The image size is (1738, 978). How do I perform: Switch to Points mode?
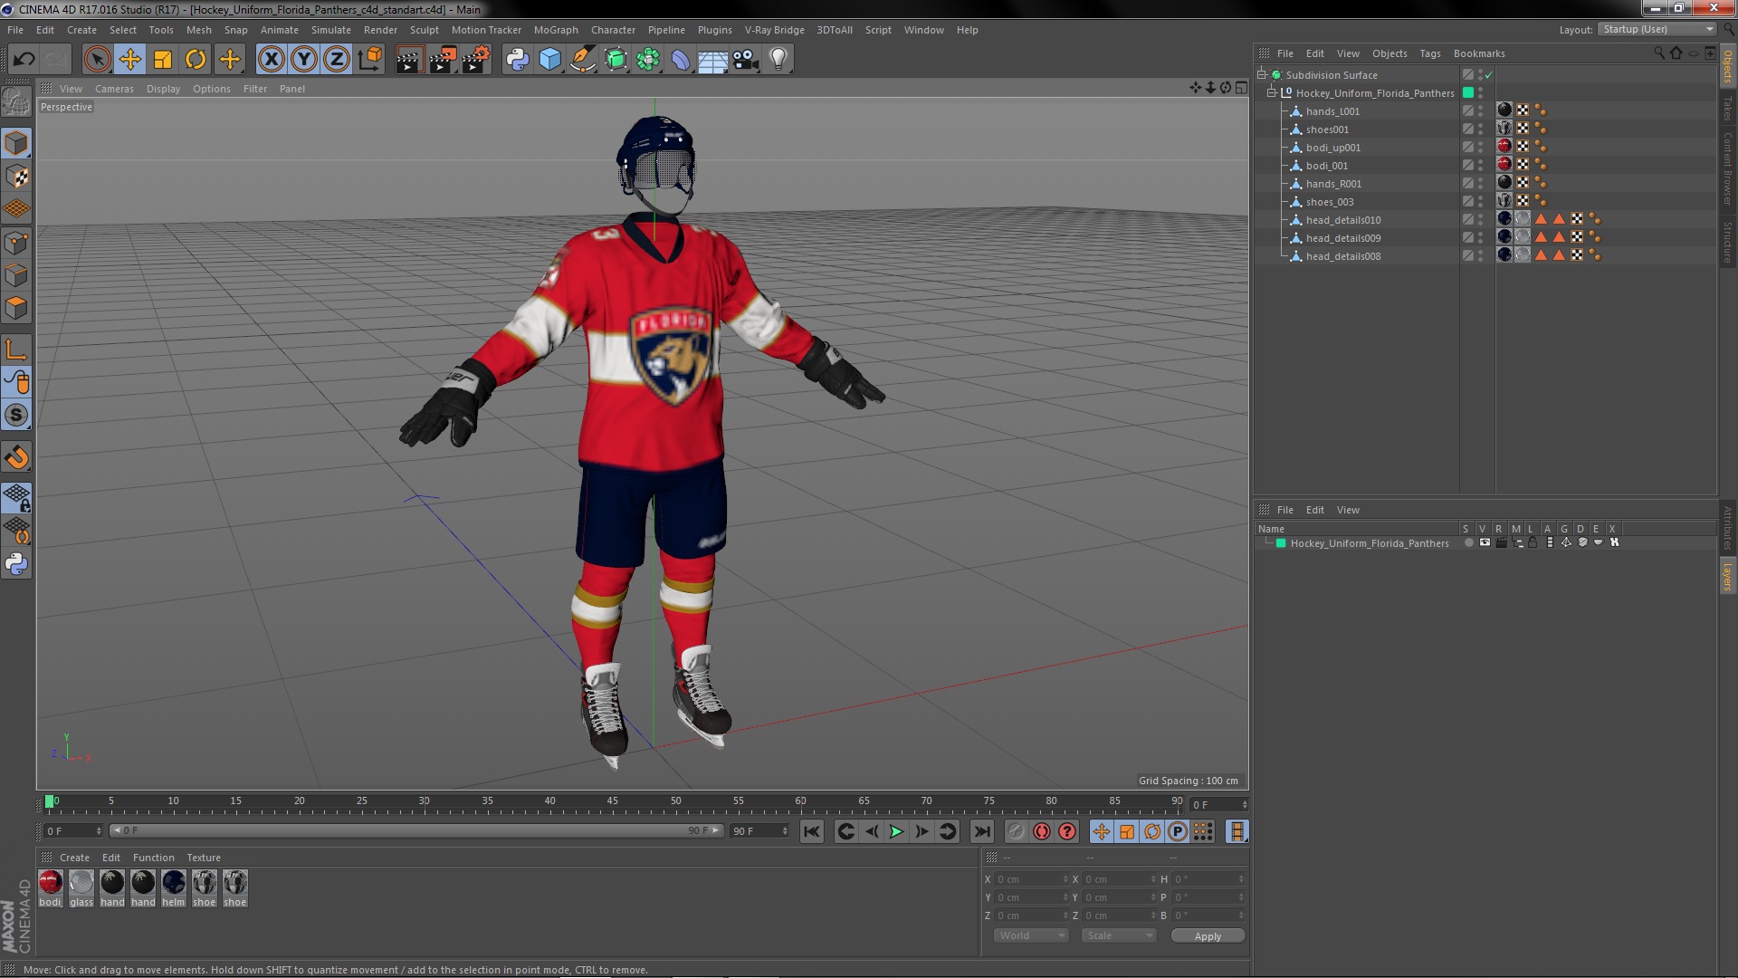click(x=16, y=243)
